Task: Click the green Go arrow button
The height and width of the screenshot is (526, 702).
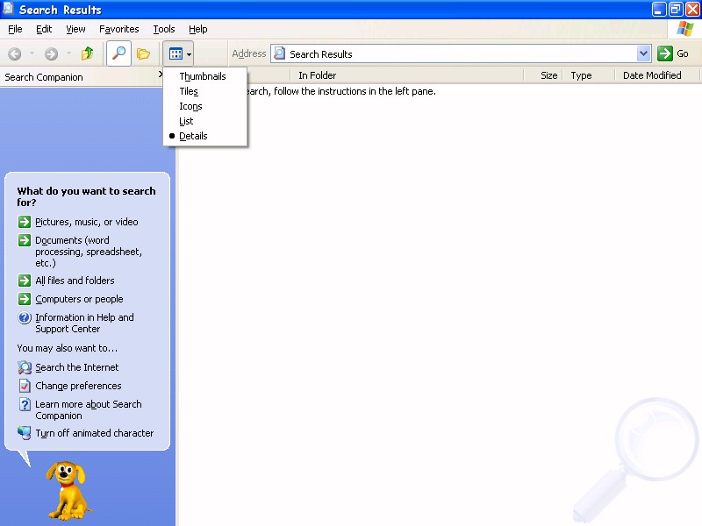Action: 665,53
